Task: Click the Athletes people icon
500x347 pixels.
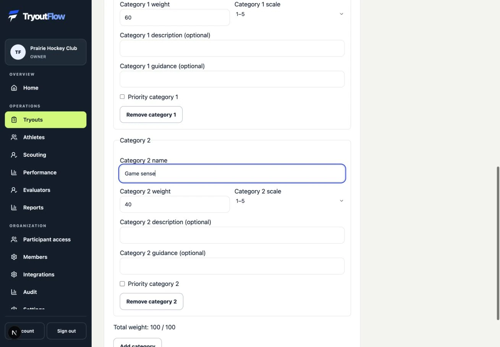Action: [x=14, y=137]
